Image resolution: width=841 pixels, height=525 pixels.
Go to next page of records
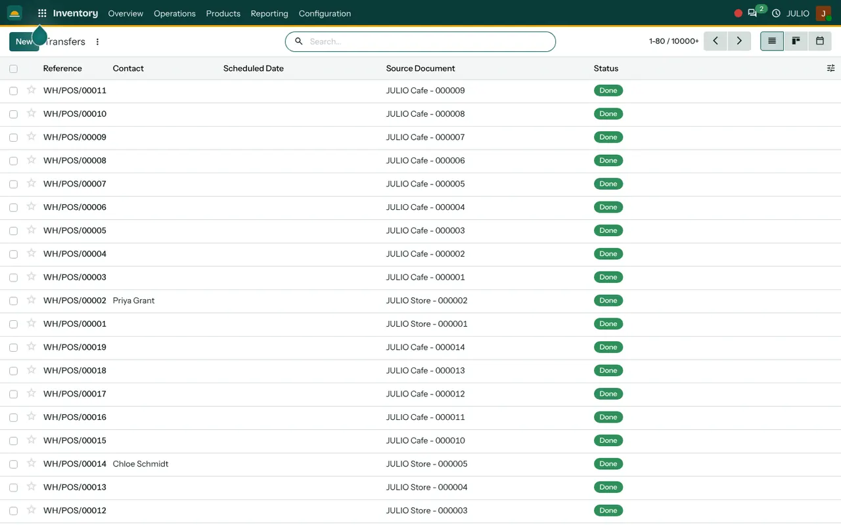click(739, 41)
